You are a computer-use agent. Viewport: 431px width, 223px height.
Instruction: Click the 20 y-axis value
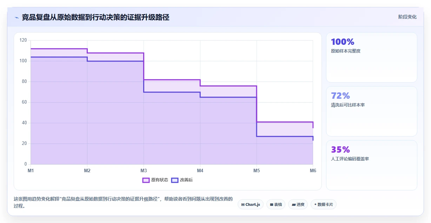click(x=24, y=144)
